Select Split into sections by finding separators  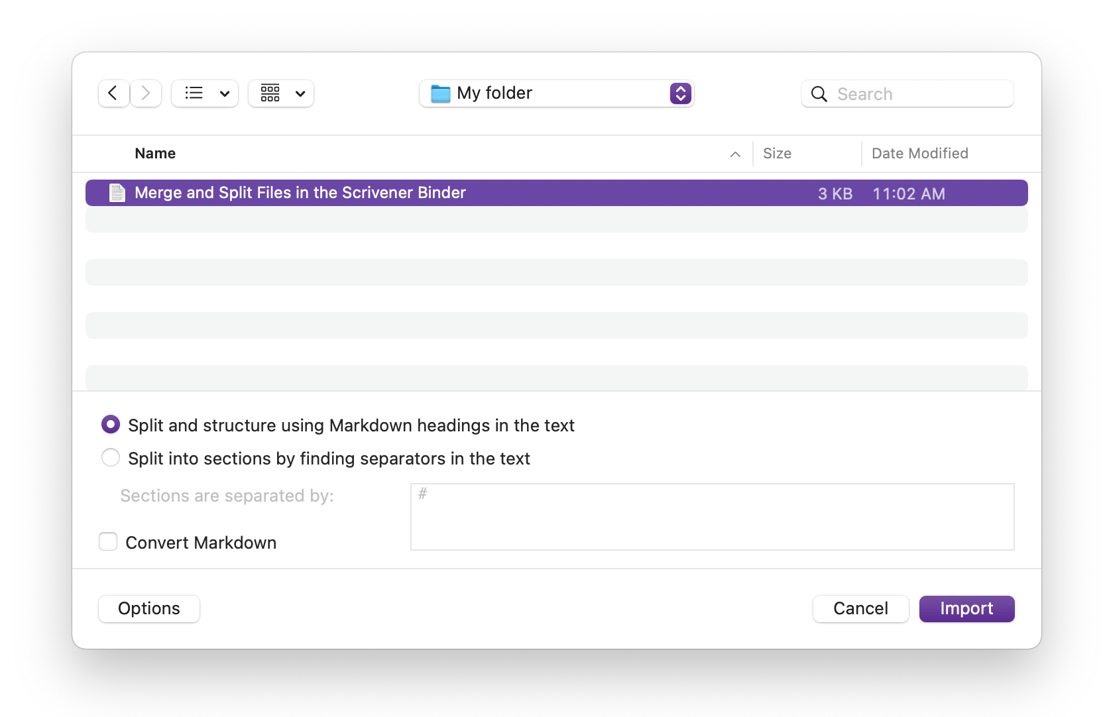111,458
